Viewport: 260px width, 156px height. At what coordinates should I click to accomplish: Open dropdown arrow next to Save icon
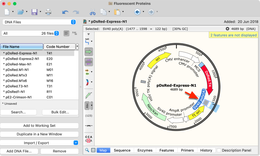(40, 12)
